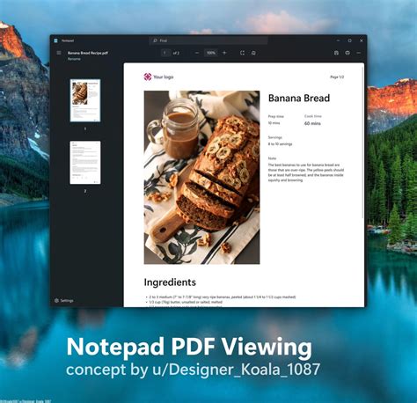The image size is (417, 403).
Task: Open the more options ellipsis menu
Action: pyautogui.click(x=359, y=53)
